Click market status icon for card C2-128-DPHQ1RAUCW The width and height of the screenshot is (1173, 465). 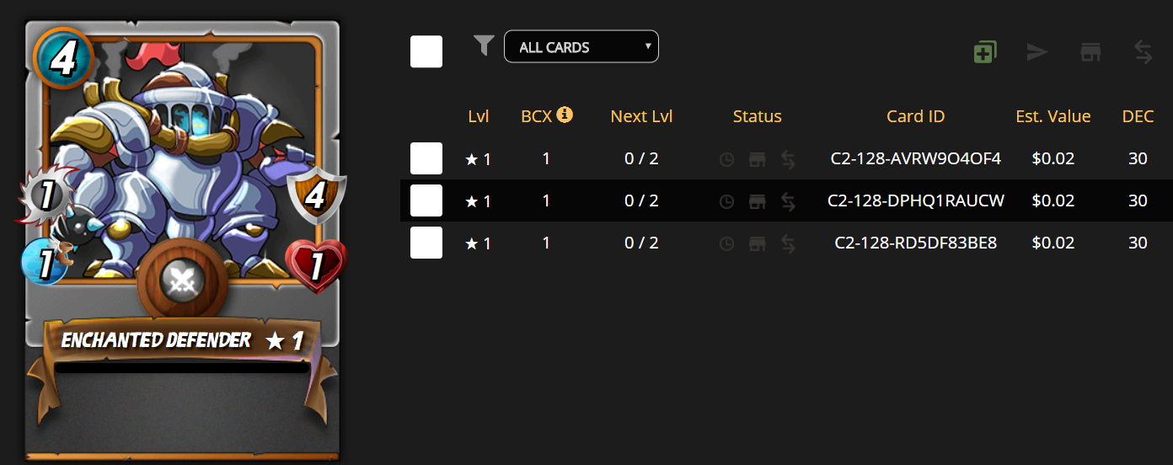(757, 201)
